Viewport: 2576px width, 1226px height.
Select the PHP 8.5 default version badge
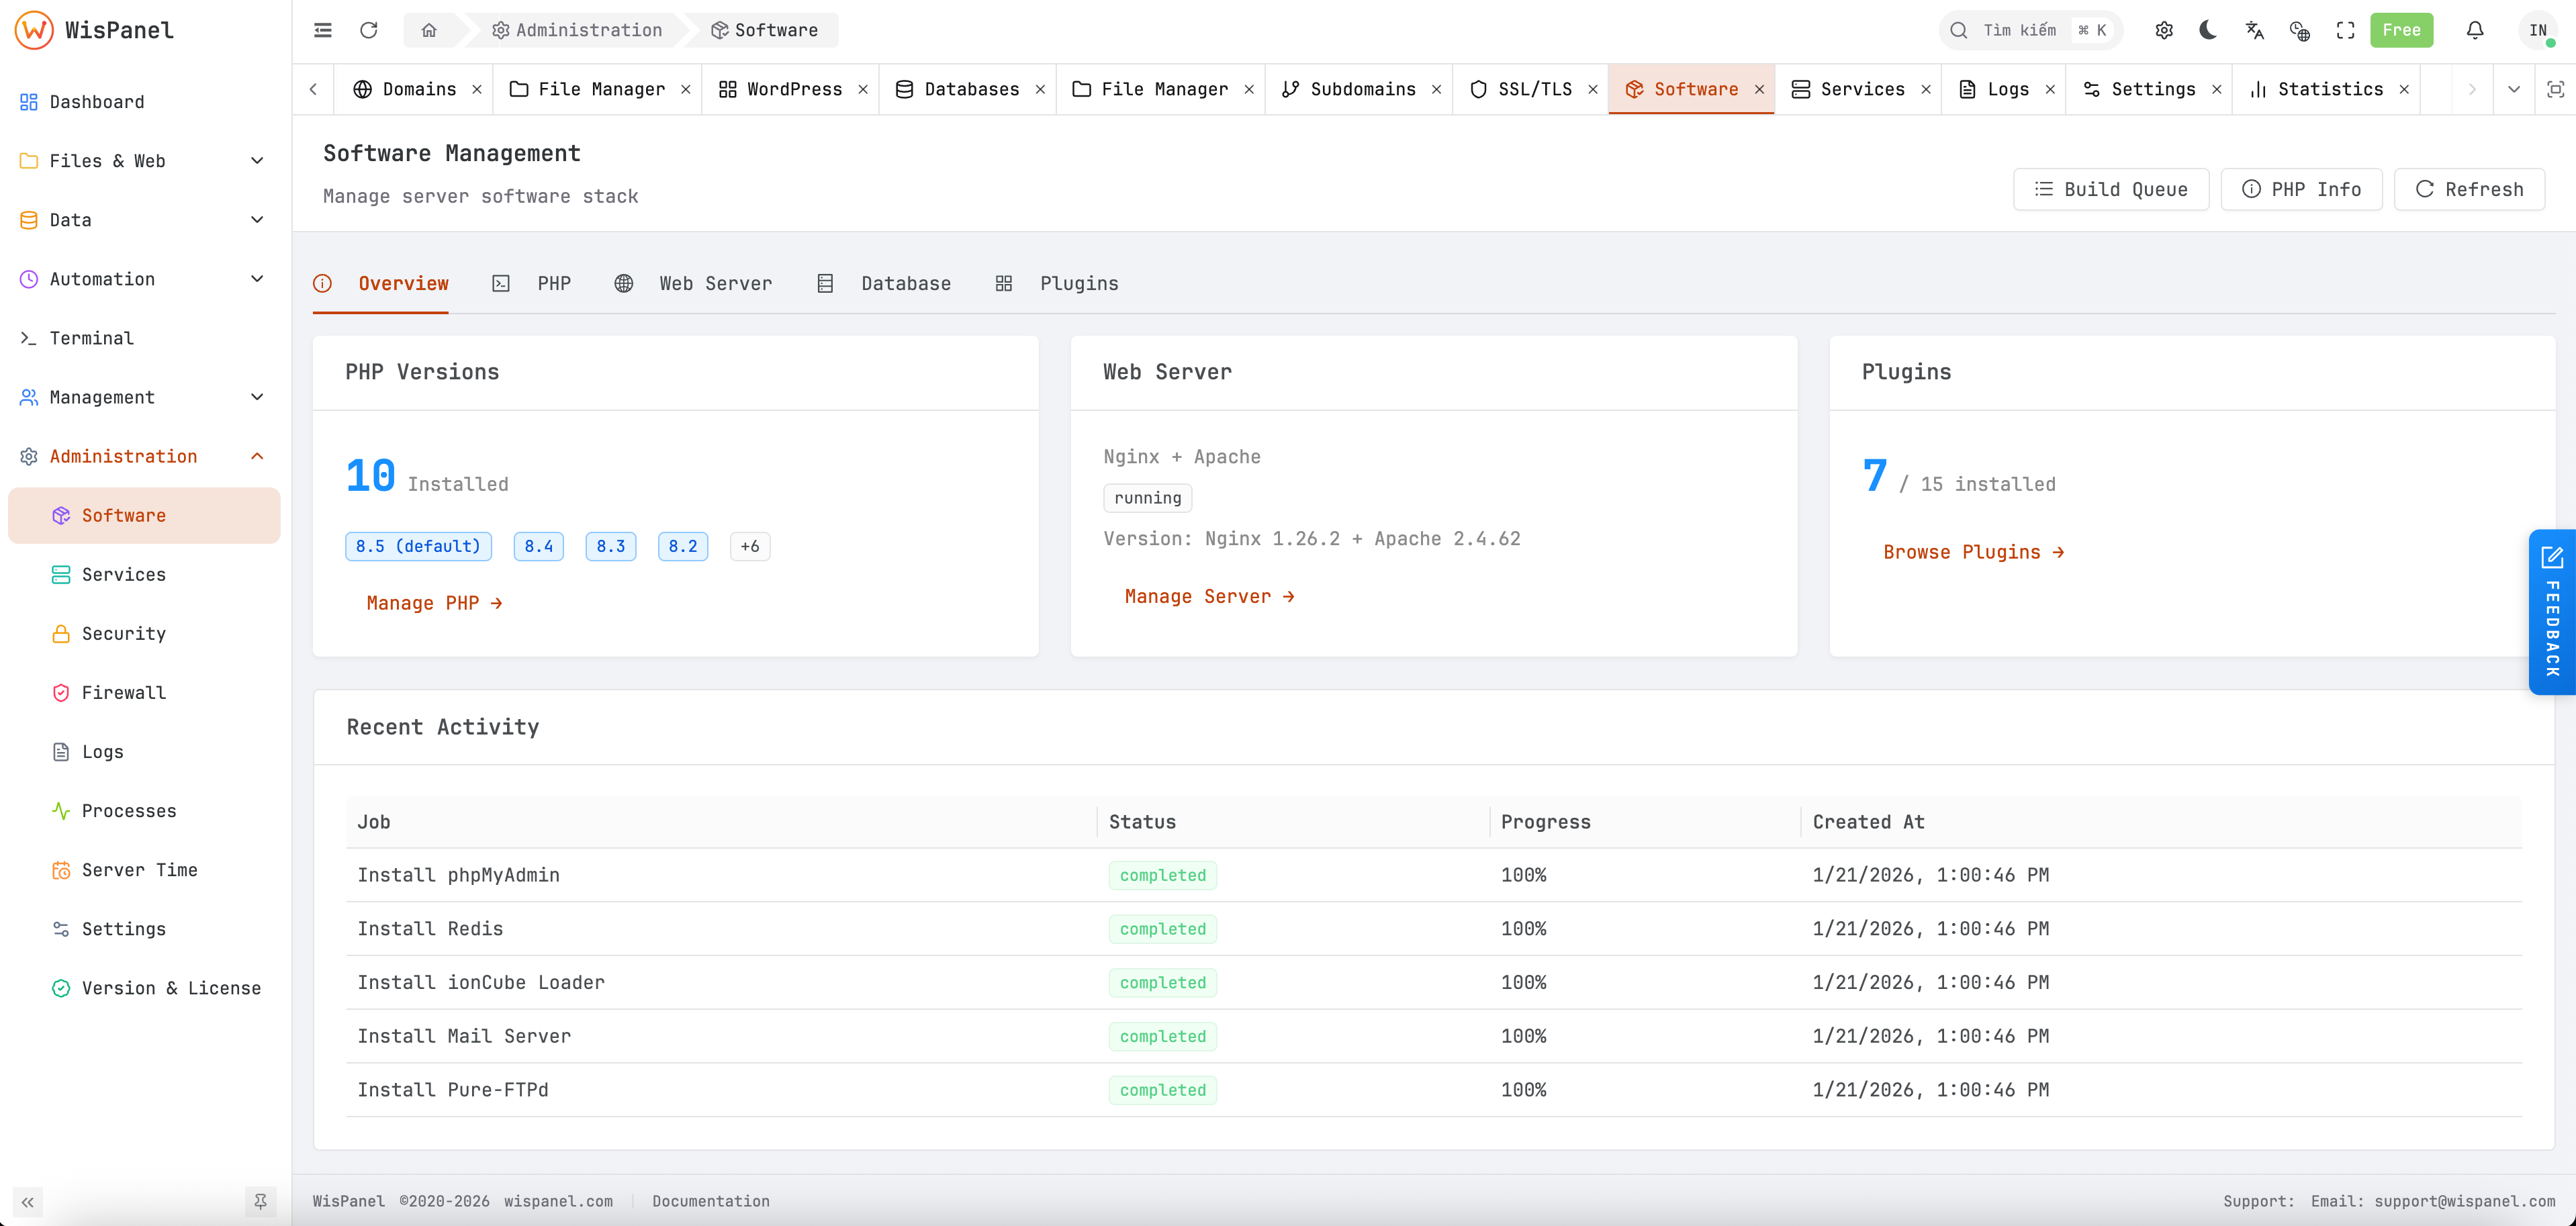[418, 546]
